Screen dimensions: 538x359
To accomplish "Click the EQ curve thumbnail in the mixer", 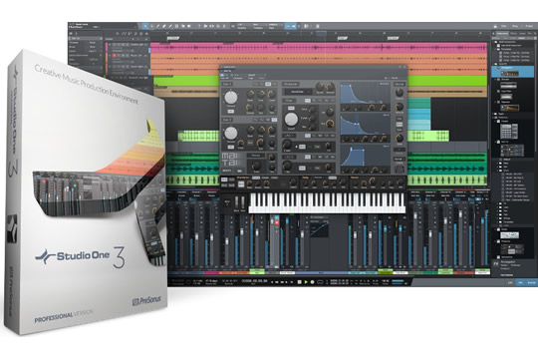I will pyautogui.click(x=319, y=228).
